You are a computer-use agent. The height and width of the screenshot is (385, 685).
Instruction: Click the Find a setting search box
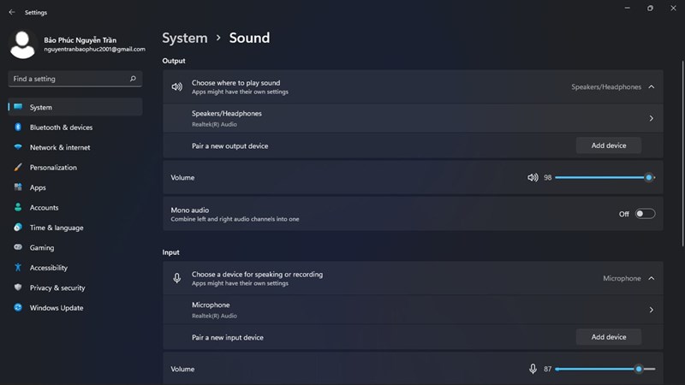click(68, 79)
